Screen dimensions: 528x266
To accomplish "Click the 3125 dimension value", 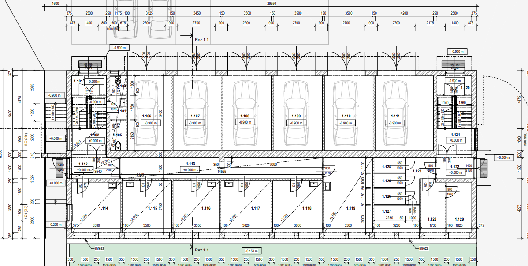I will click(149, 13).
